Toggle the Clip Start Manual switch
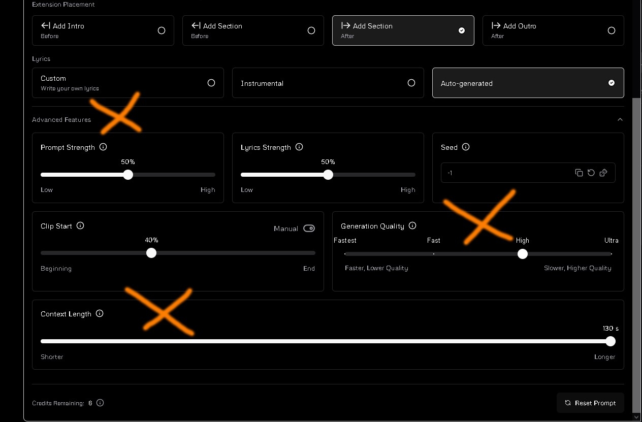The width and height of the screenshot is (642, 422). point(309,228)
